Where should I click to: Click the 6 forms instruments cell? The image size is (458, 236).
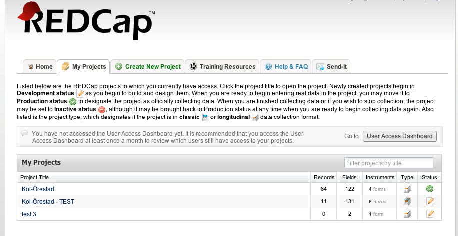(380, 201)
